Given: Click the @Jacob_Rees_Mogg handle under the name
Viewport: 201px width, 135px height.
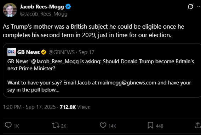Looking at the screenshot, I should tap(44, 14).
